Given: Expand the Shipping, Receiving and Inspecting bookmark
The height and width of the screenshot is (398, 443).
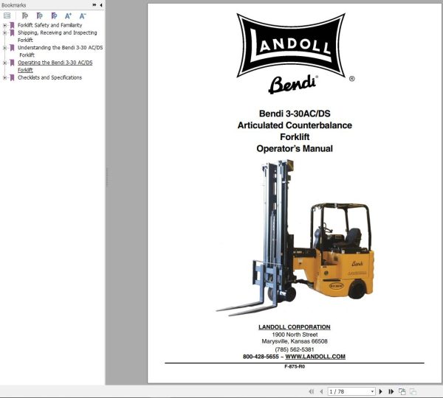Looking at the screenshot, I should coord(4,32).
